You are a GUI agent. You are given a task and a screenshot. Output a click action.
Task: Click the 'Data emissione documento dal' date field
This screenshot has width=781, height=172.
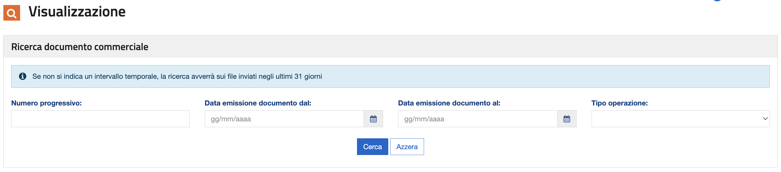coord(284,119)
